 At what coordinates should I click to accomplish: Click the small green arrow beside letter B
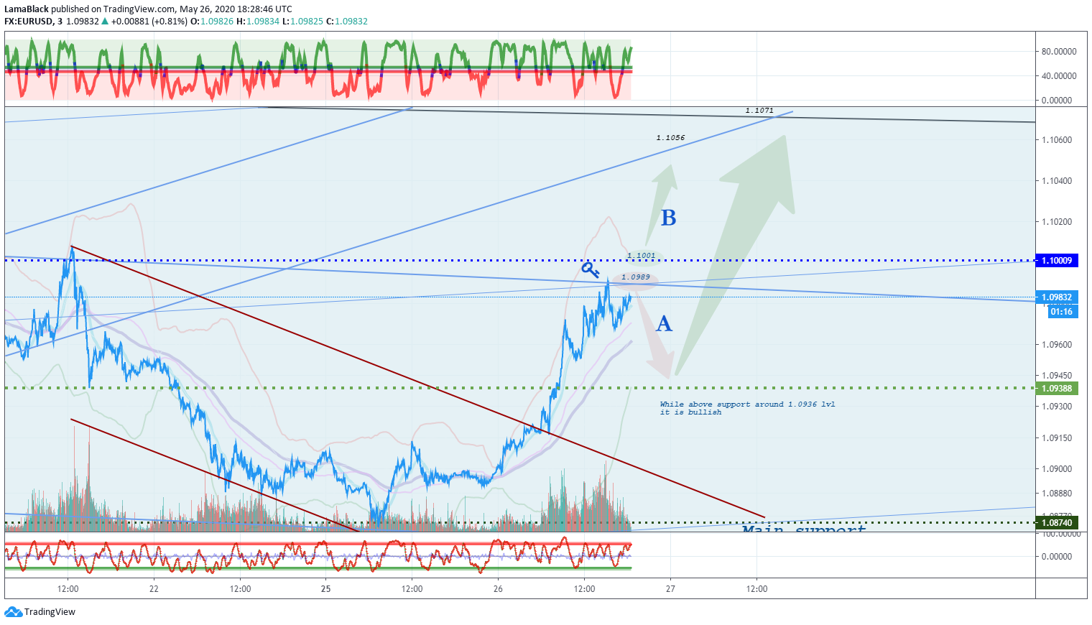[x=662, y=205]
